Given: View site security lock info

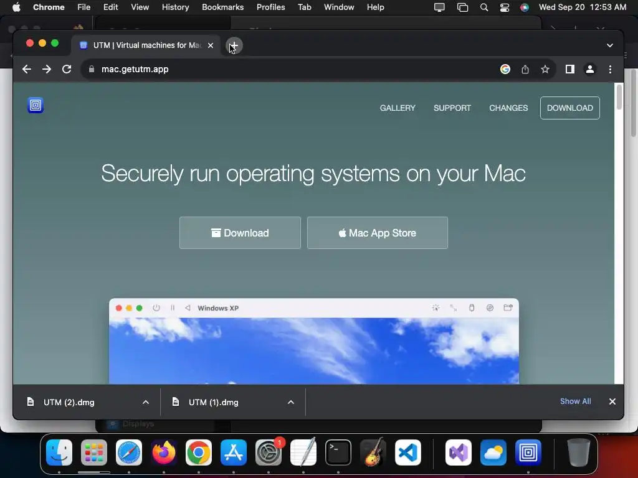Looking at the screenshot, I should coord(92,69).
